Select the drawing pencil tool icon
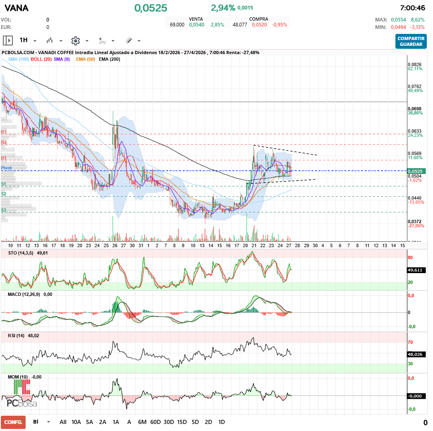 click(128, 40)
